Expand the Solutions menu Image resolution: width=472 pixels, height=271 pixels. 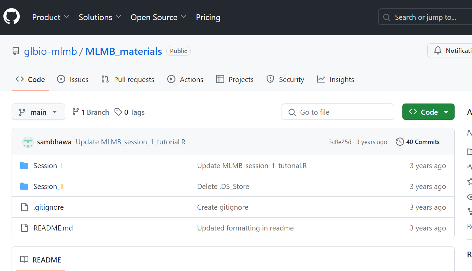tap(100, 17)
